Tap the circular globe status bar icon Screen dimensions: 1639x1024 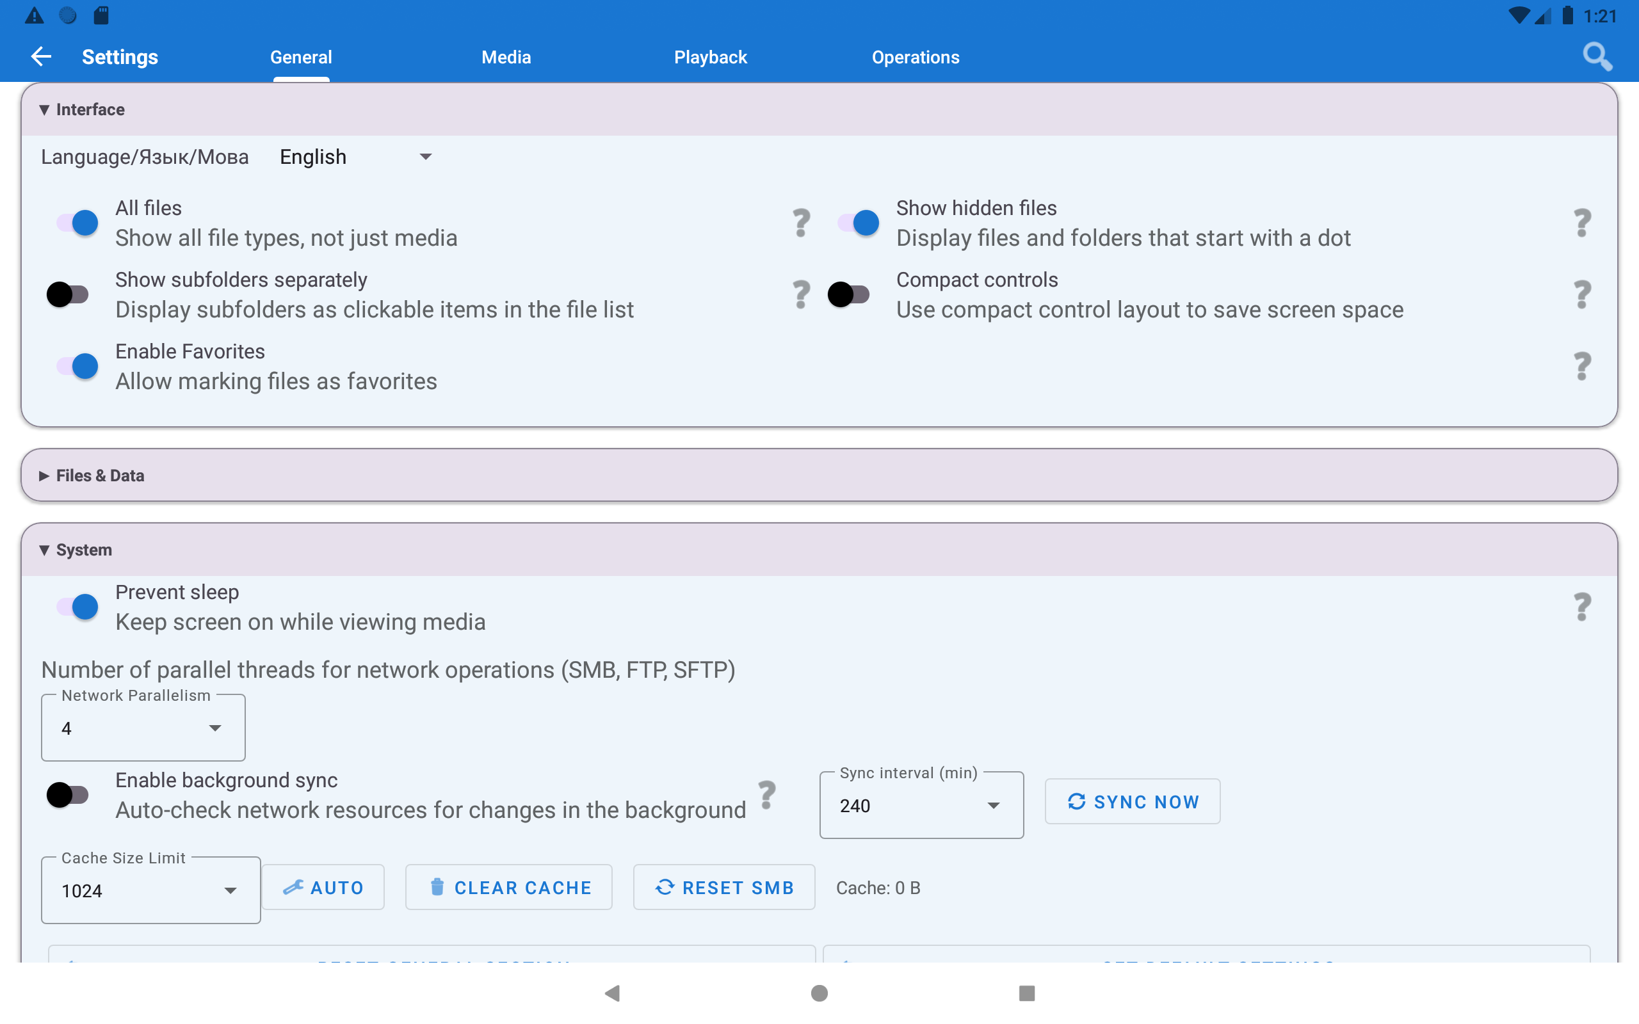coord(68,15)
